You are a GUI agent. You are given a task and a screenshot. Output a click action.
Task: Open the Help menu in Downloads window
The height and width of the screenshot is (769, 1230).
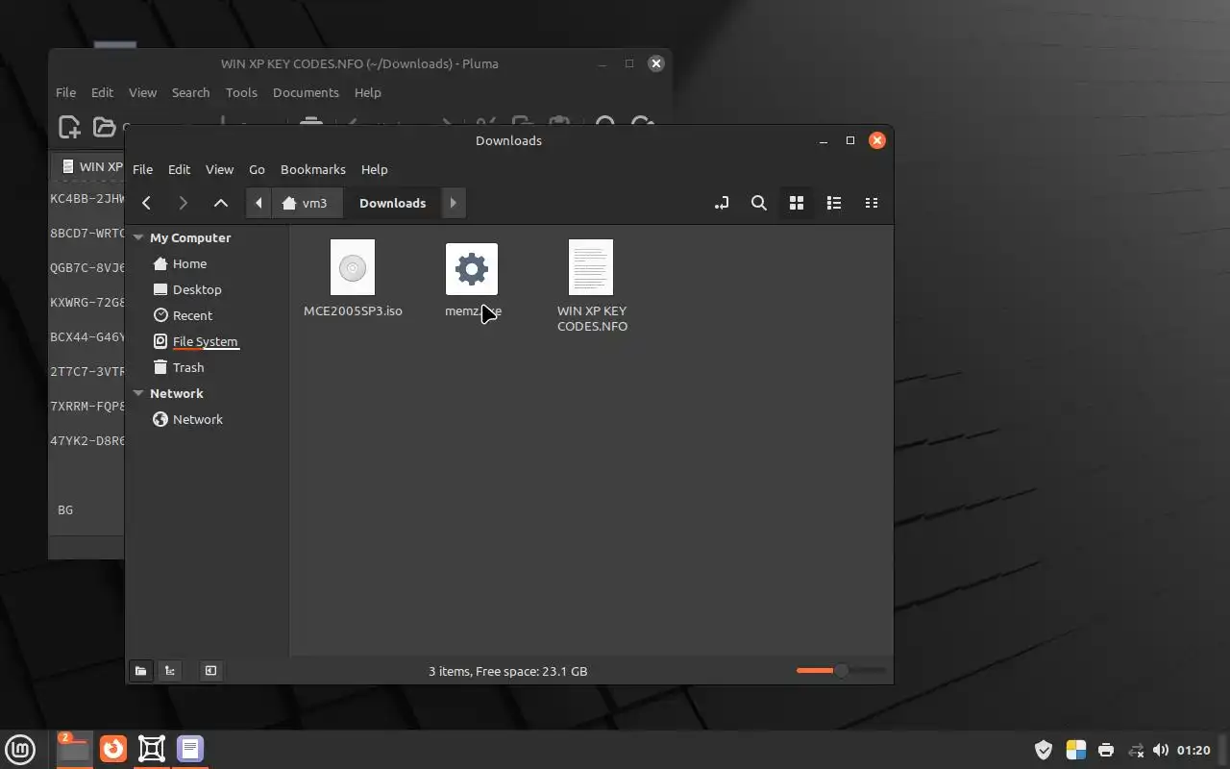point(375,169)
